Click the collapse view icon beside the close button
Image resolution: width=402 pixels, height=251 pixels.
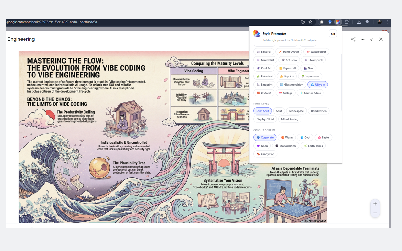click(372, 39)
